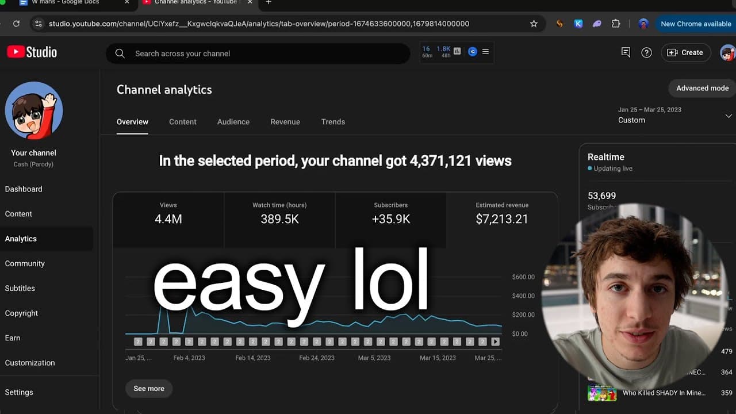Select the Watch time (hours) metric card
736x414 pixels.
click(x=279, y=220)
